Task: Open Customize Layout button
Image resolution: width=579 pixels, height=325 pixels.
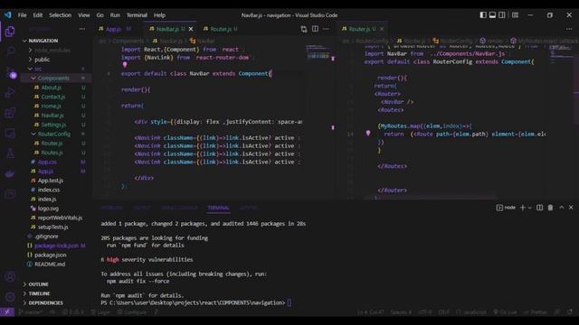Action: [x=515, y=15]
